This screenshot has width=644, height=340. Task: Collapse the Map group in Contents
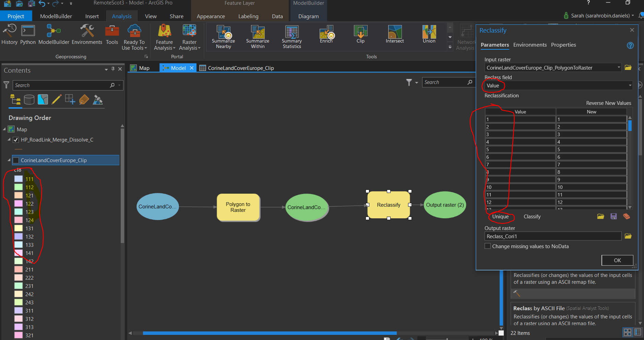[x=4, y=129]
